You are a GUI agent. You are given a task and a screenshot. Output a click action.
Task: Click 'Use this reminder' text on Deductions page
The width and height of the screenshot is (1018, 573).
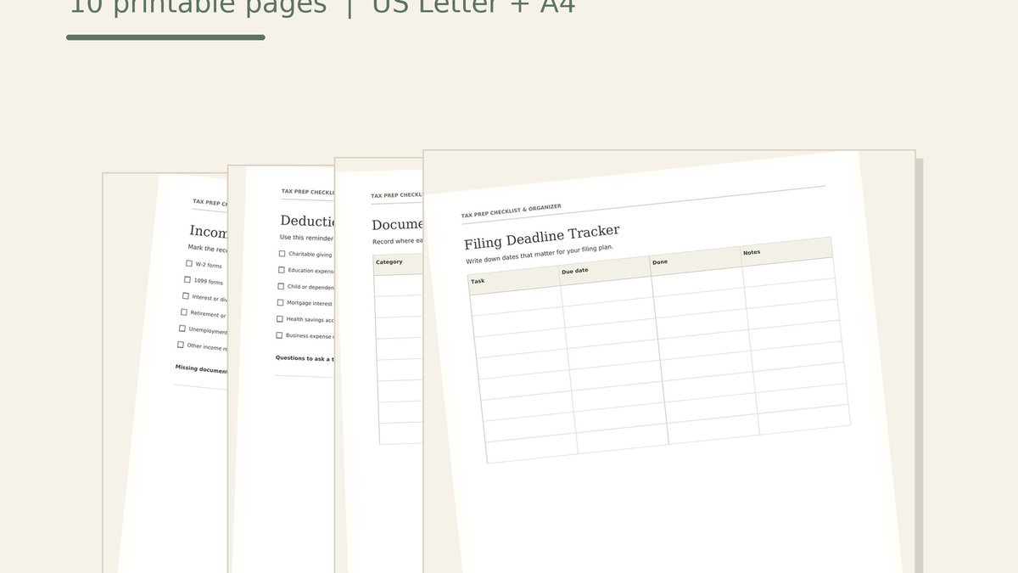(307, 238)
